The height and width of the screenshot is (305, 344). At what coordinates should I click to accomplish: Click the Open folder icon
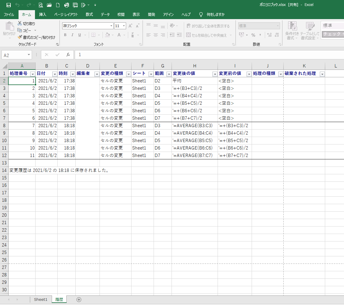tap(49, 5)
